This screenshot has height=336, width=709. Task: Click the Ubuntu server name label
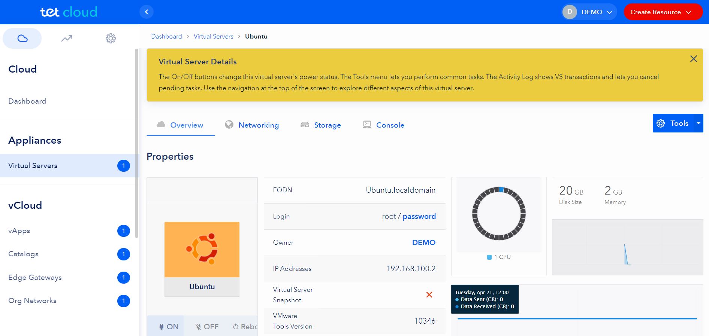coord(202,287)
